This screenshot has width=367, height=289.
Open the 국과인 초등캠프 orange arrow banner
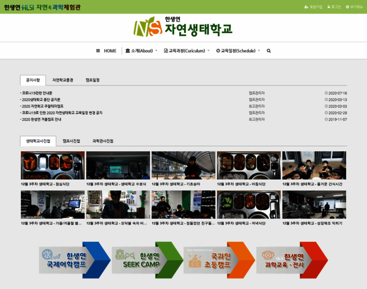[x=219, y=260]
